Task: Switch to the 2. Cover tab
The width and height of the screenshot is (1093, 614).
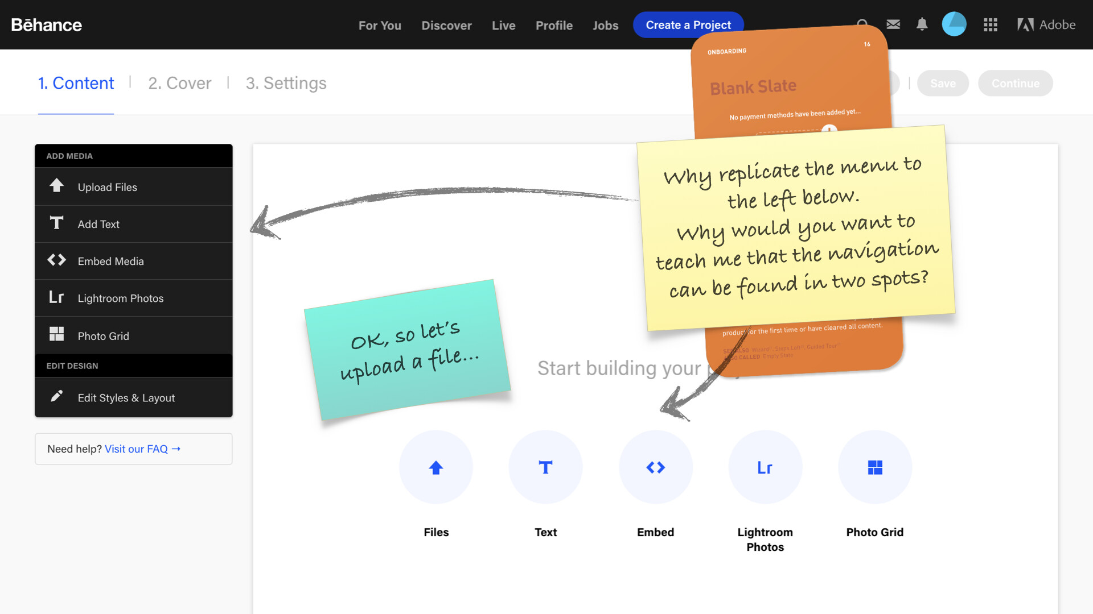Action: pyautogui.click(x=179, y=83)
